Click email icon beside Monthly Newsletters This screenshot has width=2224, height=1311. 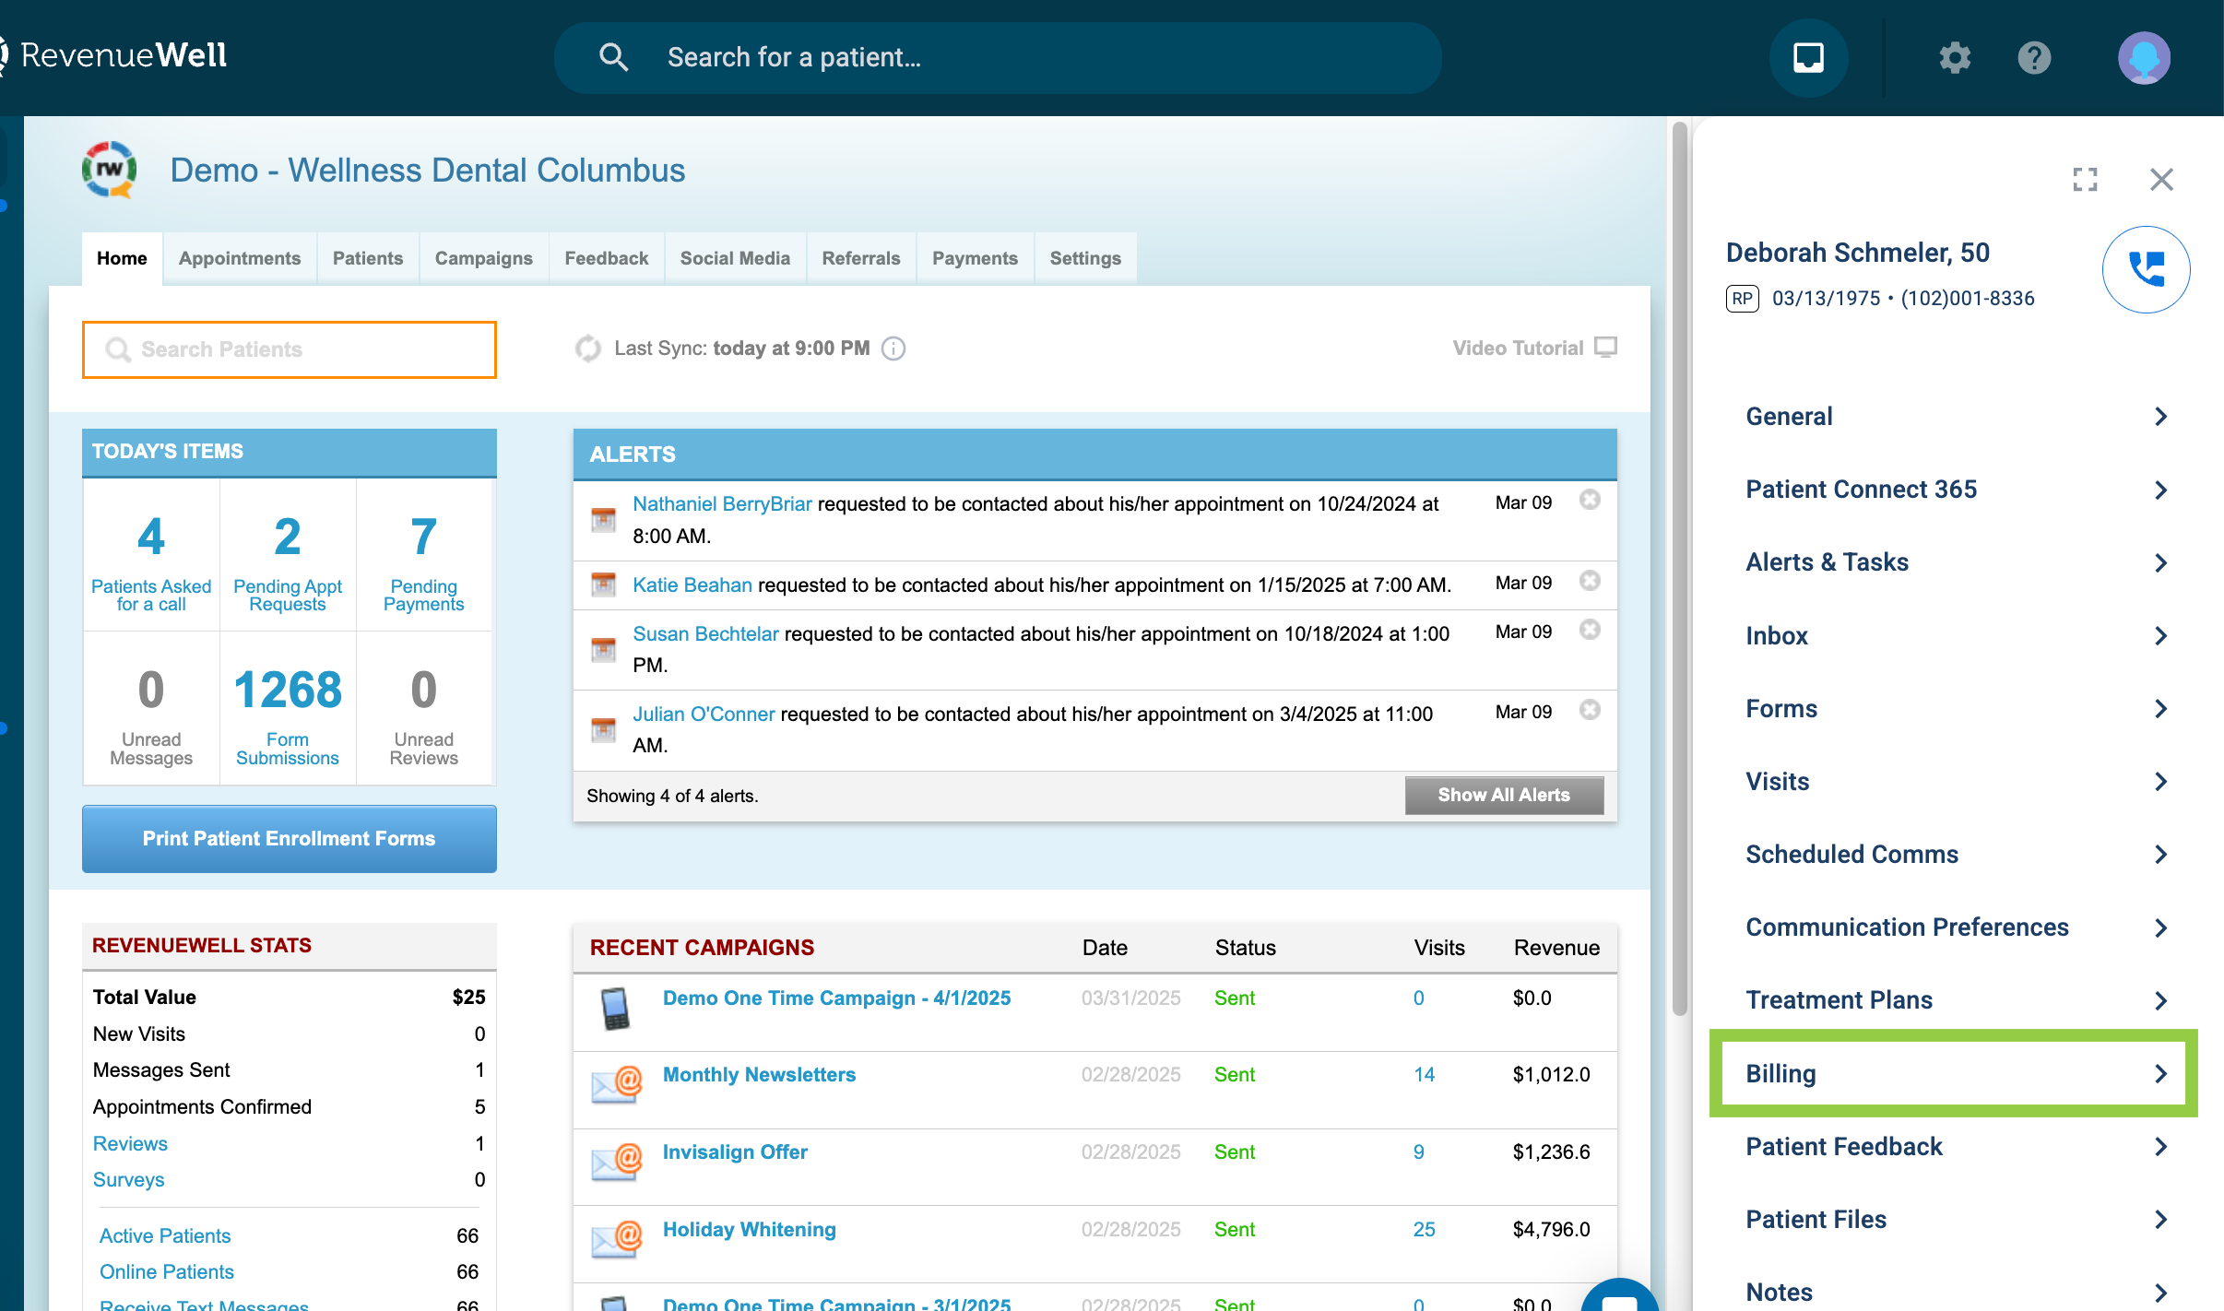click(616, 1085)
